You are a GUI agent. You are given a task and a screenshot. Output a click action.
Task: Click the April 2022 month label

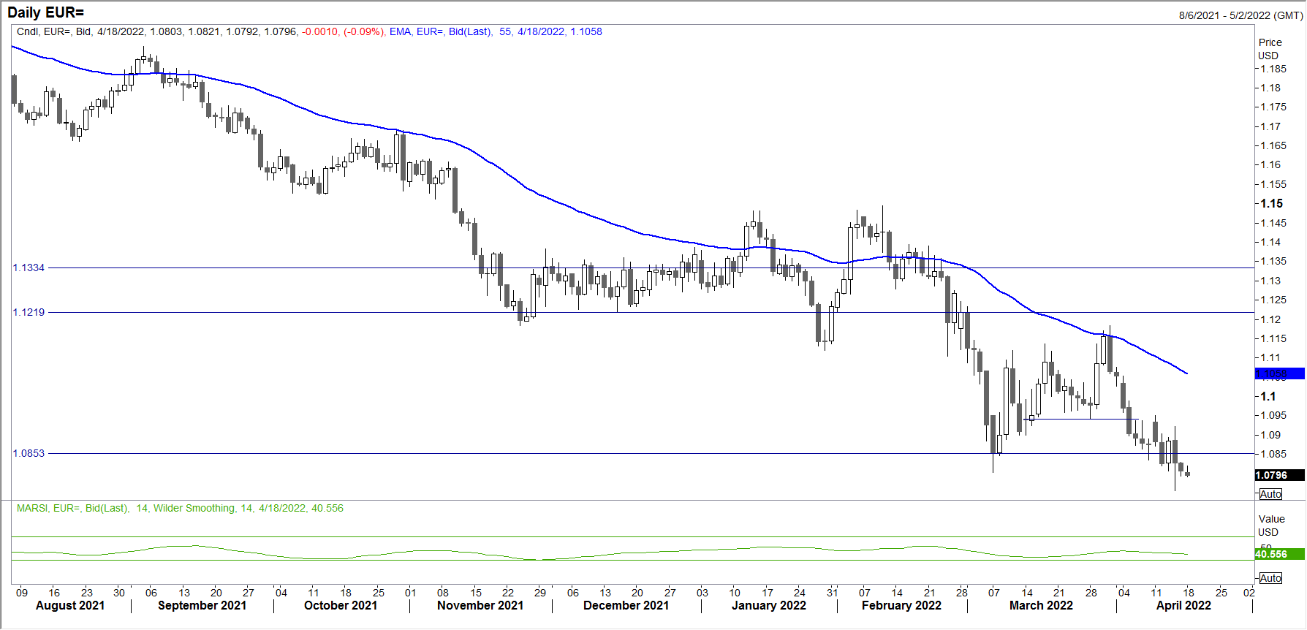coord(1183,605)
